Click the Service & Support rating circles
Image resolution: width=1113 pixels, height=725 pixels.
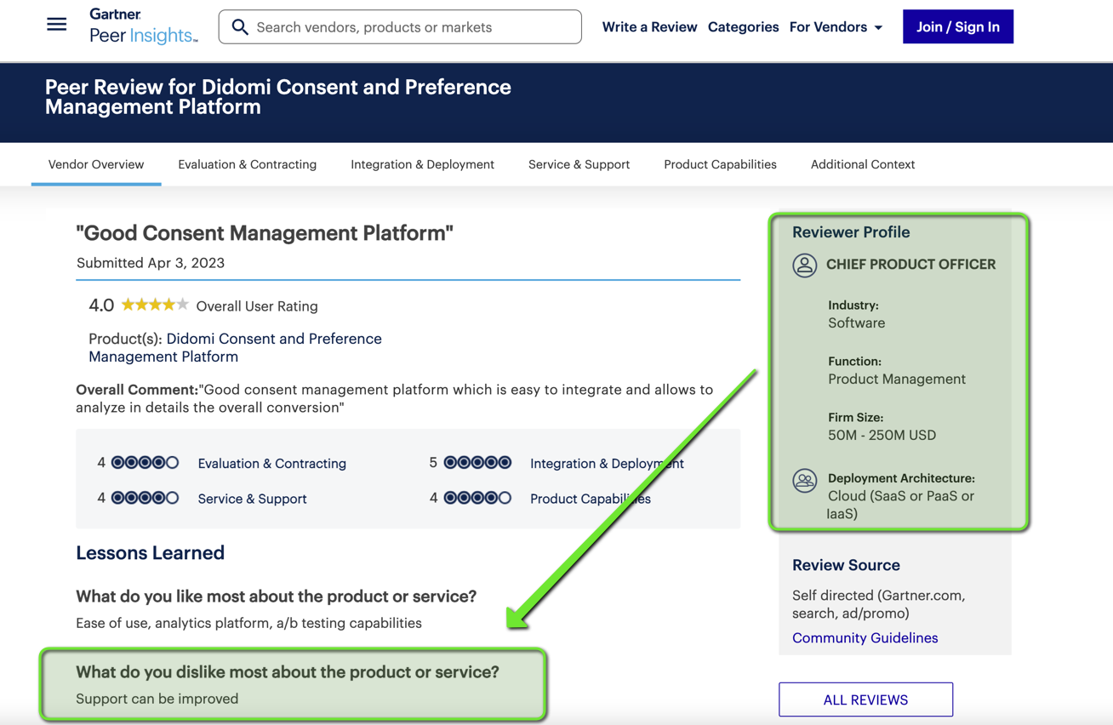[146, 498]
